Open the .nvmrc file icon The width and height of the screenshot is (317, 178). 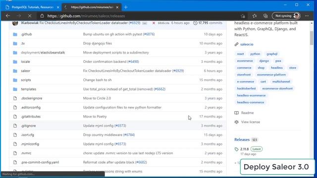(x=15, y=153)
